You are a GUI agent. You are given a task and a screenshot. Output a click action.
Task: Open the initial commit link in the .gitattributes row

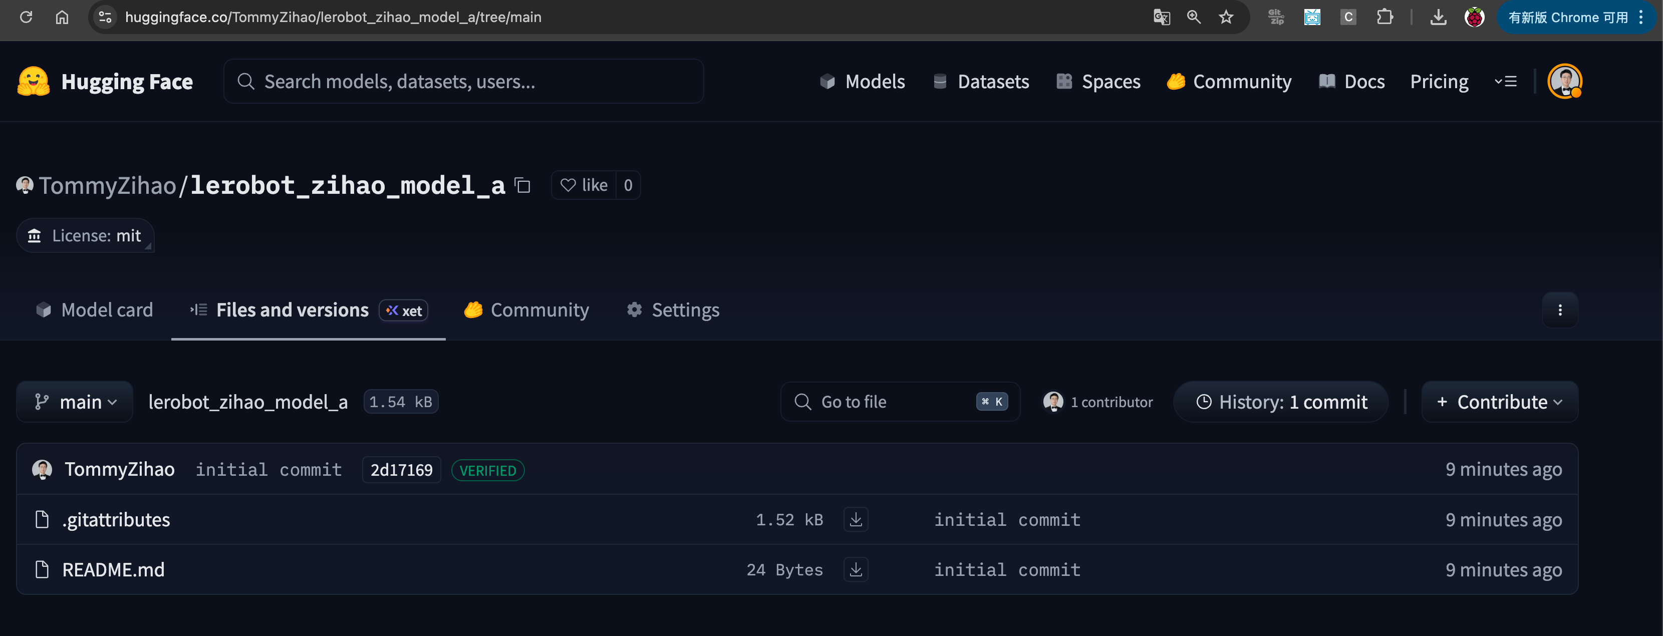(x=1007, y=520)
